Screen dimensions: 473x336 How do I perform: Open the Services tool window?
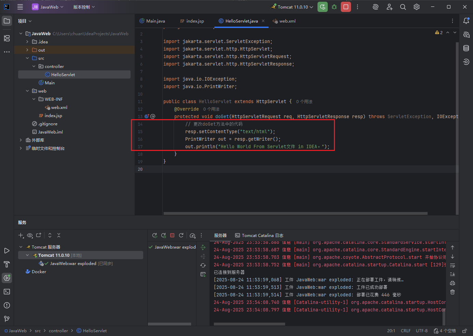pyautogui.click(x=7, y=278)
